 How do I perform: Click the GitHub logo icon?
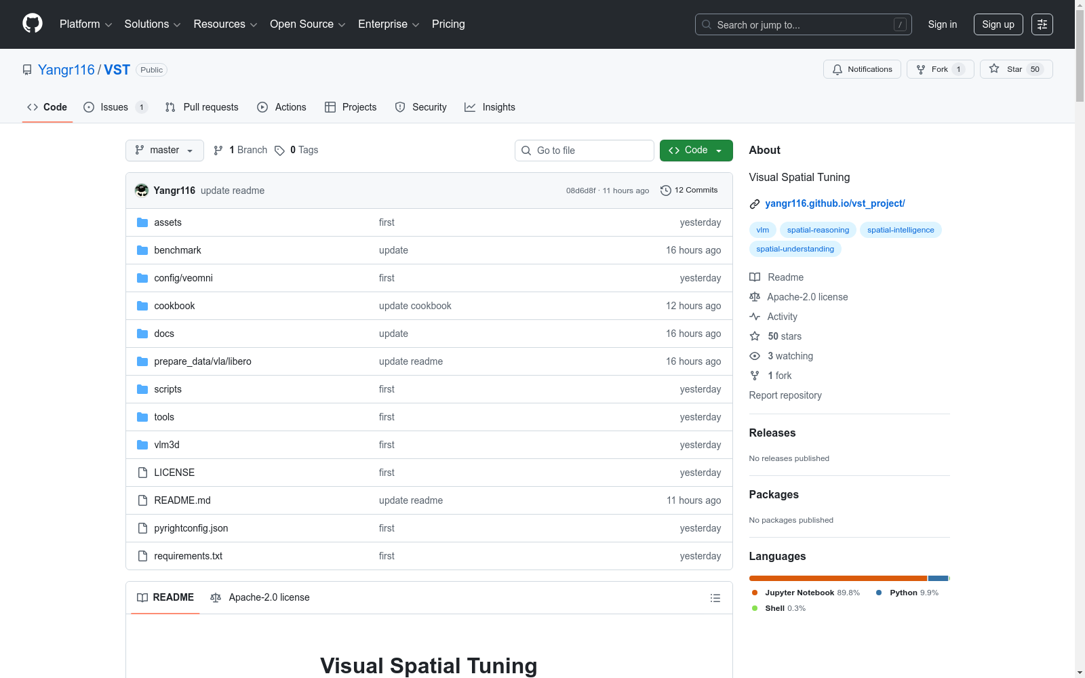coord(33,24)
